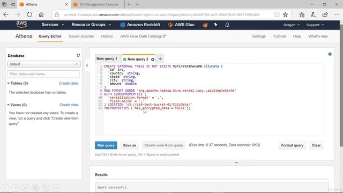Expand the Resource Groups dropdown
Image resolution: width=343 pixels, height=193 pixels.
91,25
